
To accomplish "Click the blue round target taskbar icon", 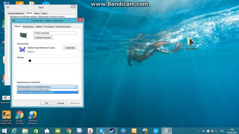I will [x=123, y=131].
